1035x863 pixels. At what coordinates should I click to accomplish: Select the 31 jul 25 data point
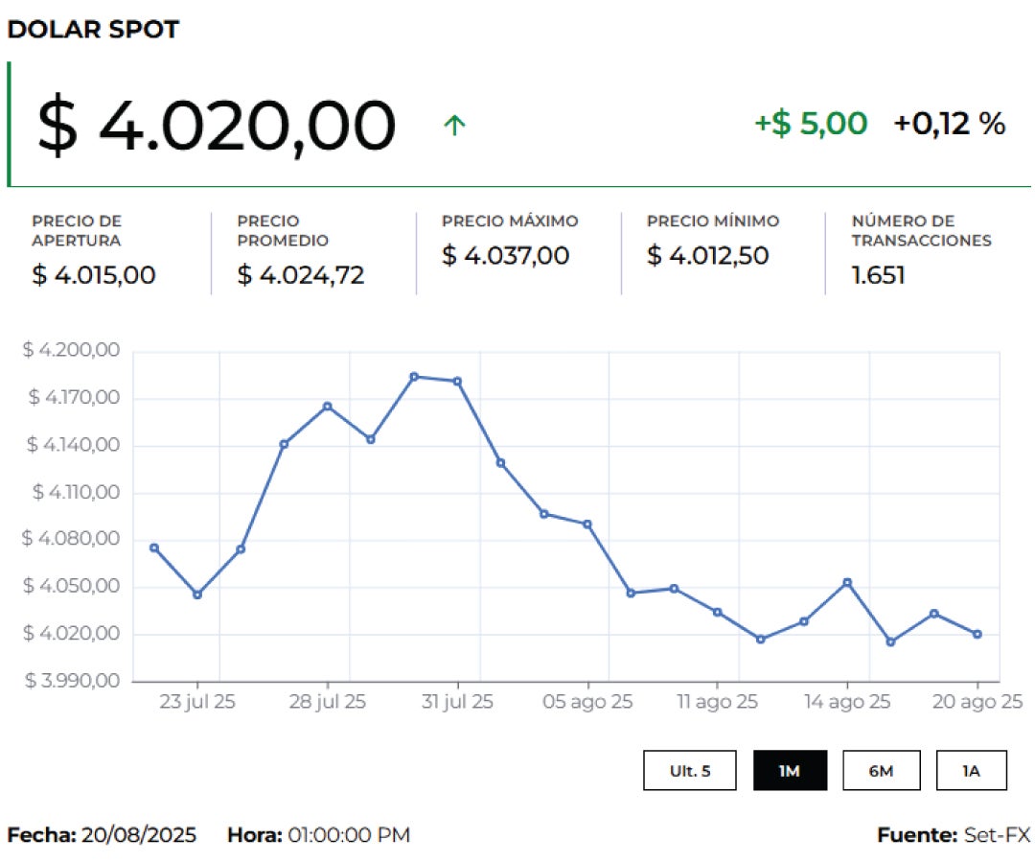click(457, 382)
